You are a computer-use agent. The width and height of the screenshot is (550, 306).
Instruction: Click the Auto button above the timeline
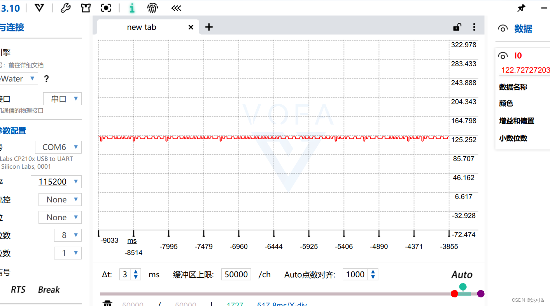pyautogui.click(x=461, y=275)
